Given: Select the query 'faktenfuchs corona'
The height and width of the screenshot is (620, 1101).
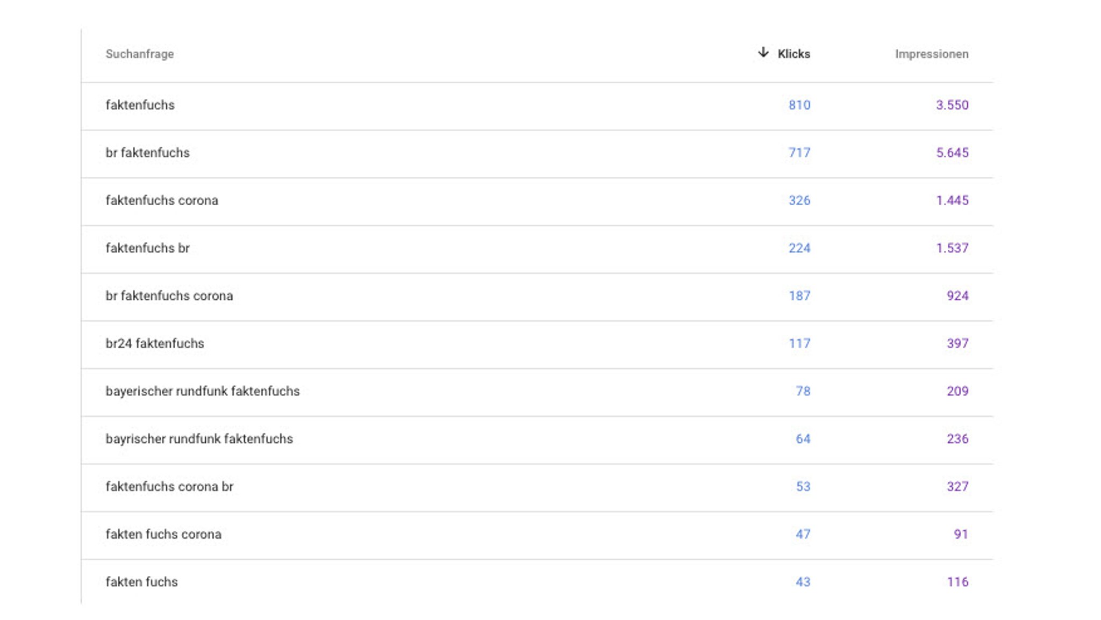Looking at the screenshot, I should [162, 200].
